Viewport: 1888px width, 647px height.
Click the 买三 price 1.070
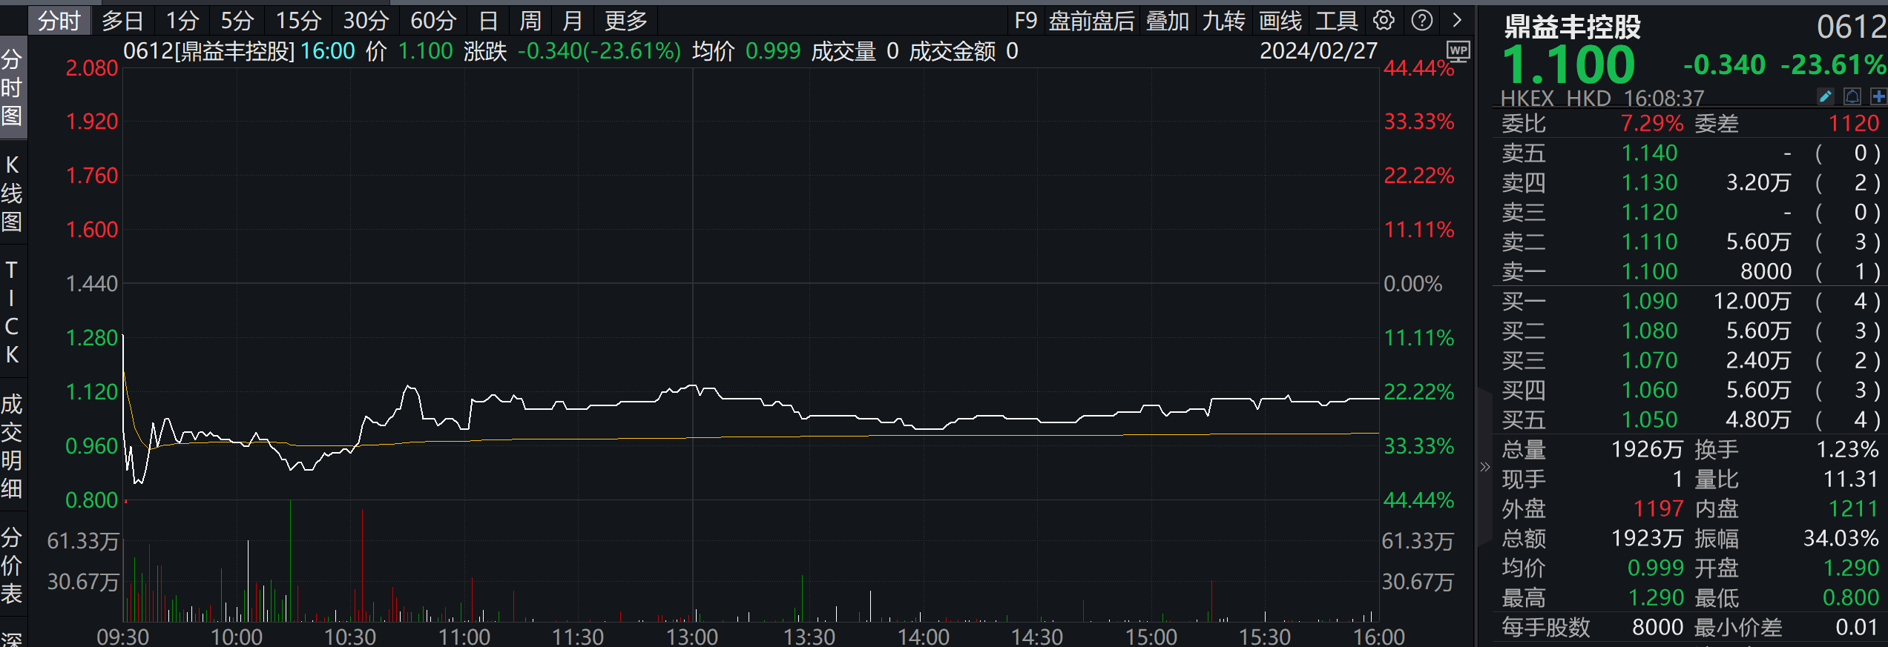pos(1649,360)
